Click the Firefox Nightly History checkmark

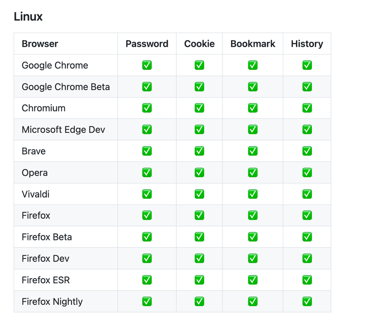pyautogui.click(x=307, y=302)
